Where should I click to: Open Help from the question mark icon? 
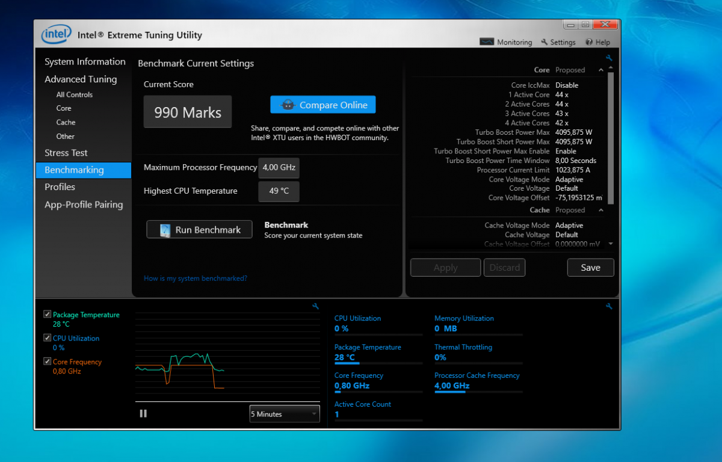(589, 42)
